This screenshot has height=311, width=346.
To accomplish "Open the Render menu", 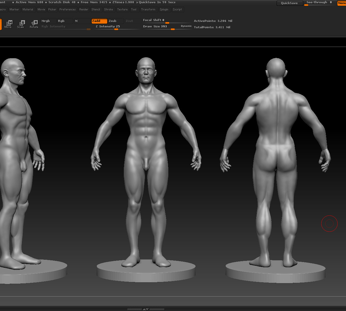I will click(x=84, y=10).
